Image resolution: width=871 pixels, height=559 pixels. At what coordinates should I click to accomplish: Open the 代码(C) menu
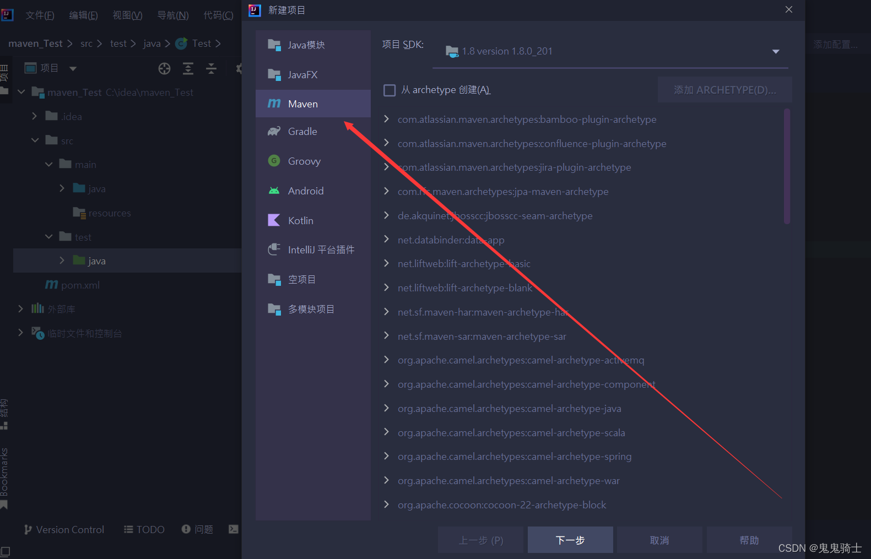(218, 15)
